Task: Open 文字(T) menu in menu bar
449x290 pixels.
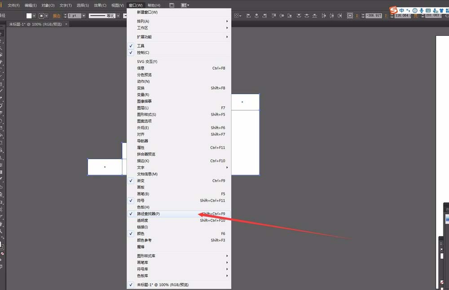Action: tap(66, 5)
